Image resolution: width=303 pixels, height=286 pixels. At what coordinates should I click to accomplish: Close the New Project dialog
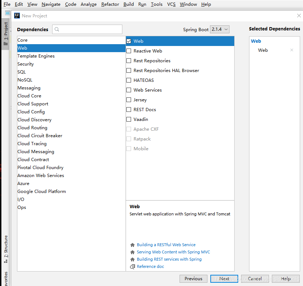click(x=299, y=16)
